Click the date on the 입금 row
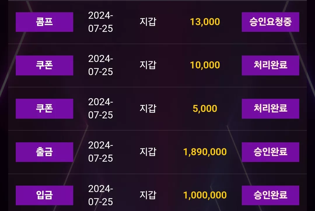Screen dimensions: 315x211 pyautogui.click(x=101, y=195)
